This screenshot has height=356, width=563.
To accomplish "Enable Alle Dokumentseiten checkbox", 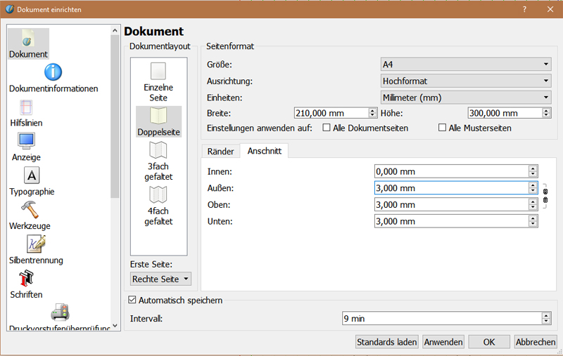I will coord(327,128).
